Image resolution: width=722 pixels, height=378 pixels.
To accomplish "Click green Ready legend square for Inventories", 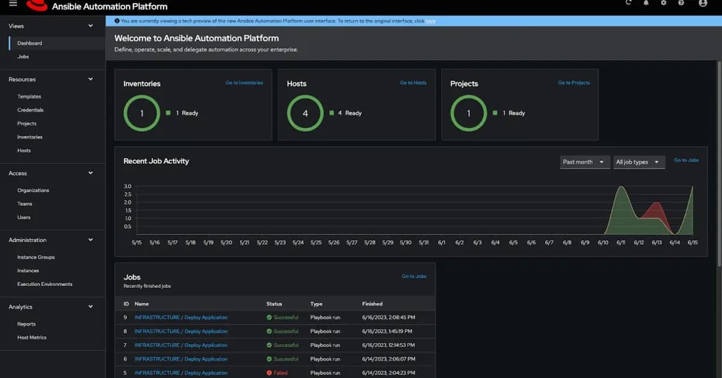I will [168, 113].
